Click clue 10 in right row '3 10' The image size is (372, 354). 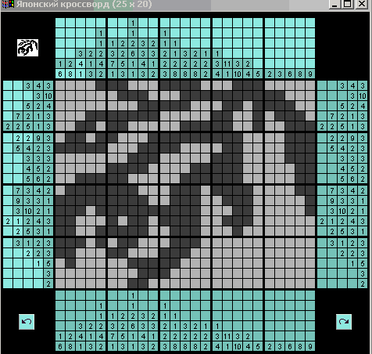(x=363, y=96)
